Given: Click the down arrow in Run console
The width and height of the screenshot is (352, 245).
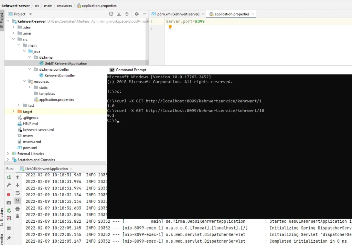Looking at the screenshot, I should tap(18, 185).
